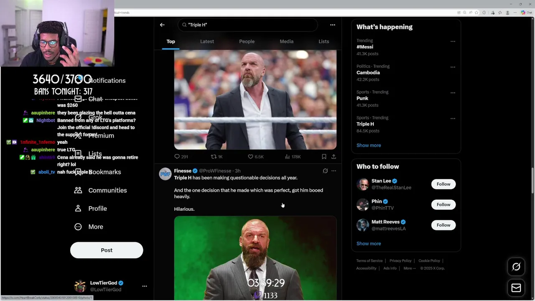Open the @ProWFinesse handle
535x301 pixels.
pos(215,171)
